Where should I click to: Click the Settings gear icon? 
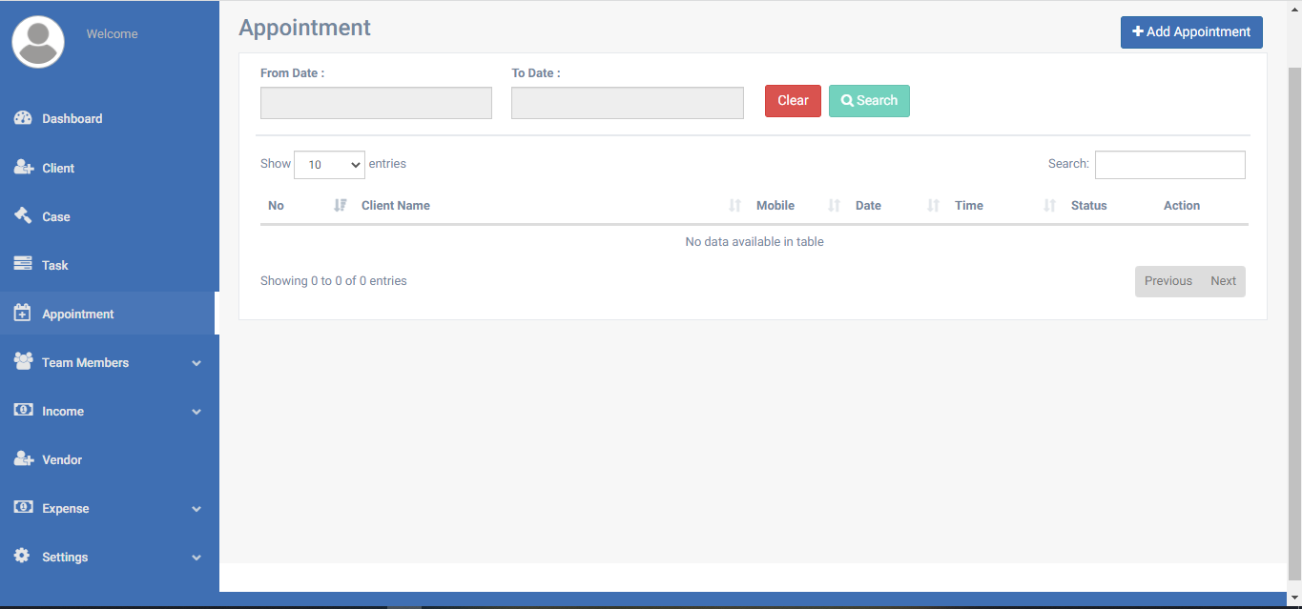(x=23, y=557)
